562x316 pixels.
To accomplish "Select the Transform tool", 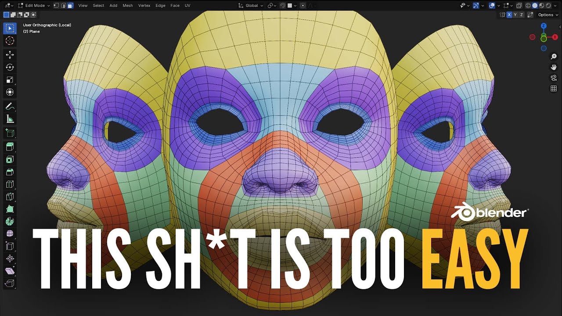I will [10, 93].
